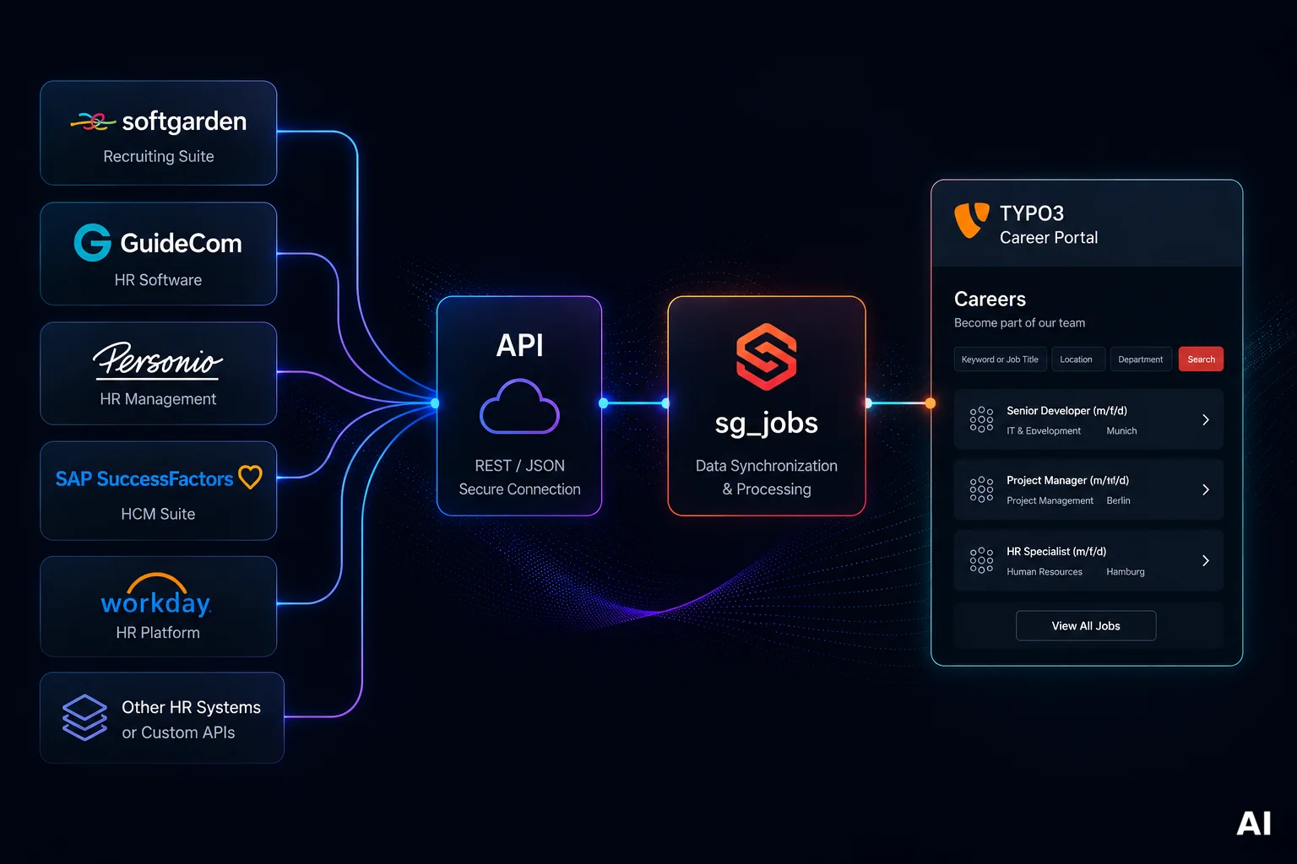Click the orange TYPO3 shield logo
1297x864 pixels.
coord(971,220)
